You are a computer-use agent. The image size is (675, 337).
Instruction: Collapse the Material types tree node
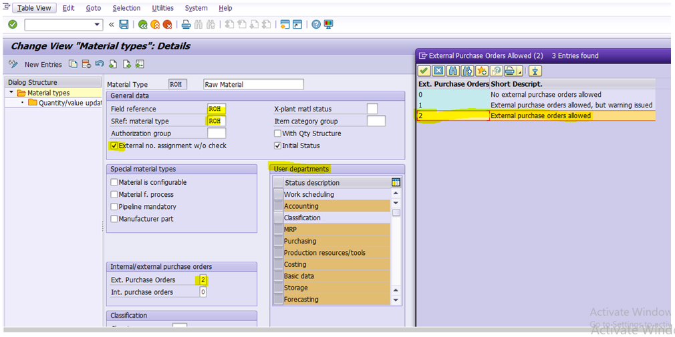point(11,93)
